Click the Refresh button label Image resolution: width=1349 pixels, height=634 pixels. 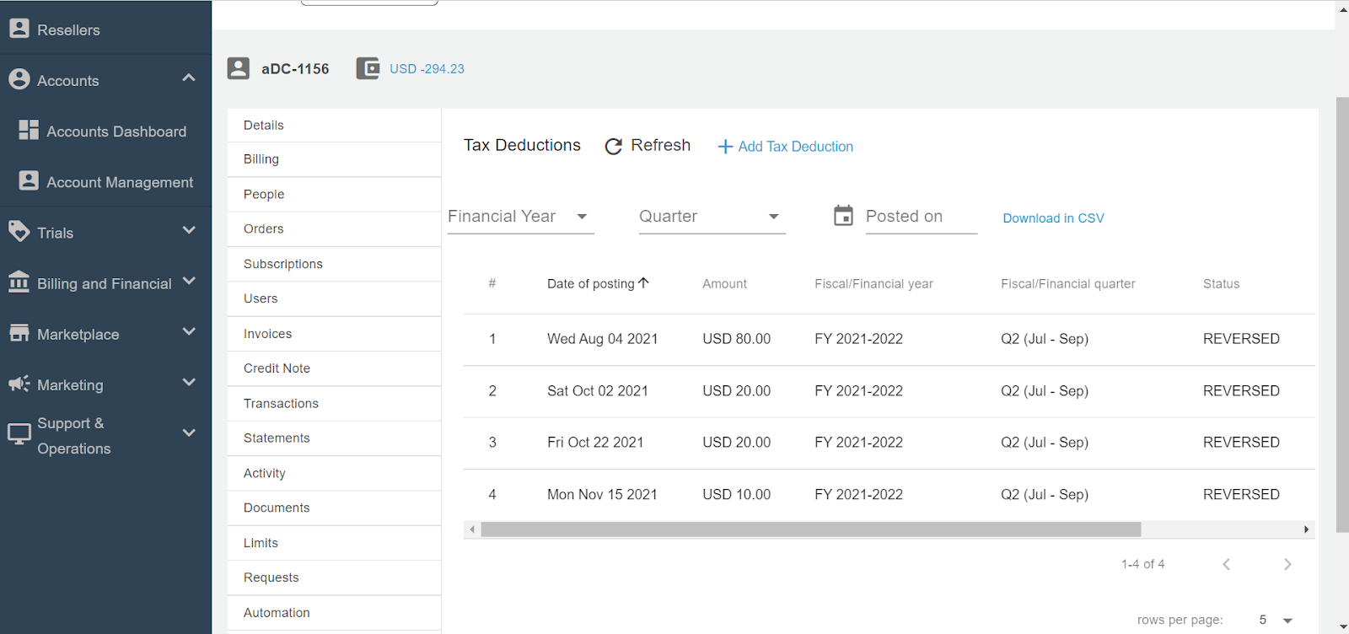click(x=660, y=145)
